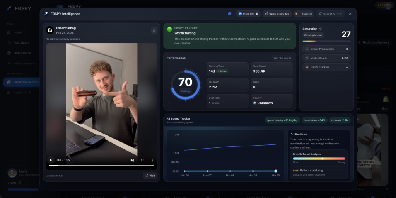Image resolution: width=396 pixels, height=198 pixels.
Task: Click the Visit button below the video
Action: tap(150, 176)
